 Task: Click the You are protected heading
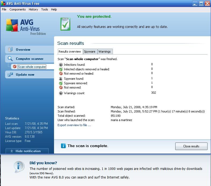94,16
